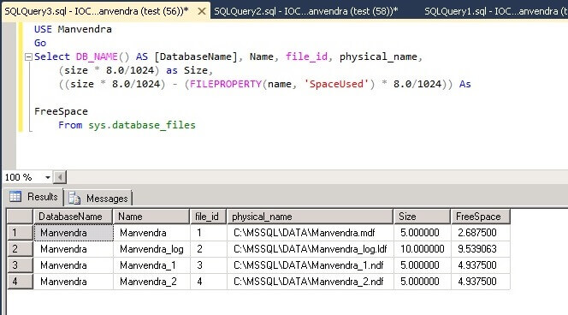
Task: Click the 10.000000 Size cell
Action: tap(422, 249)
